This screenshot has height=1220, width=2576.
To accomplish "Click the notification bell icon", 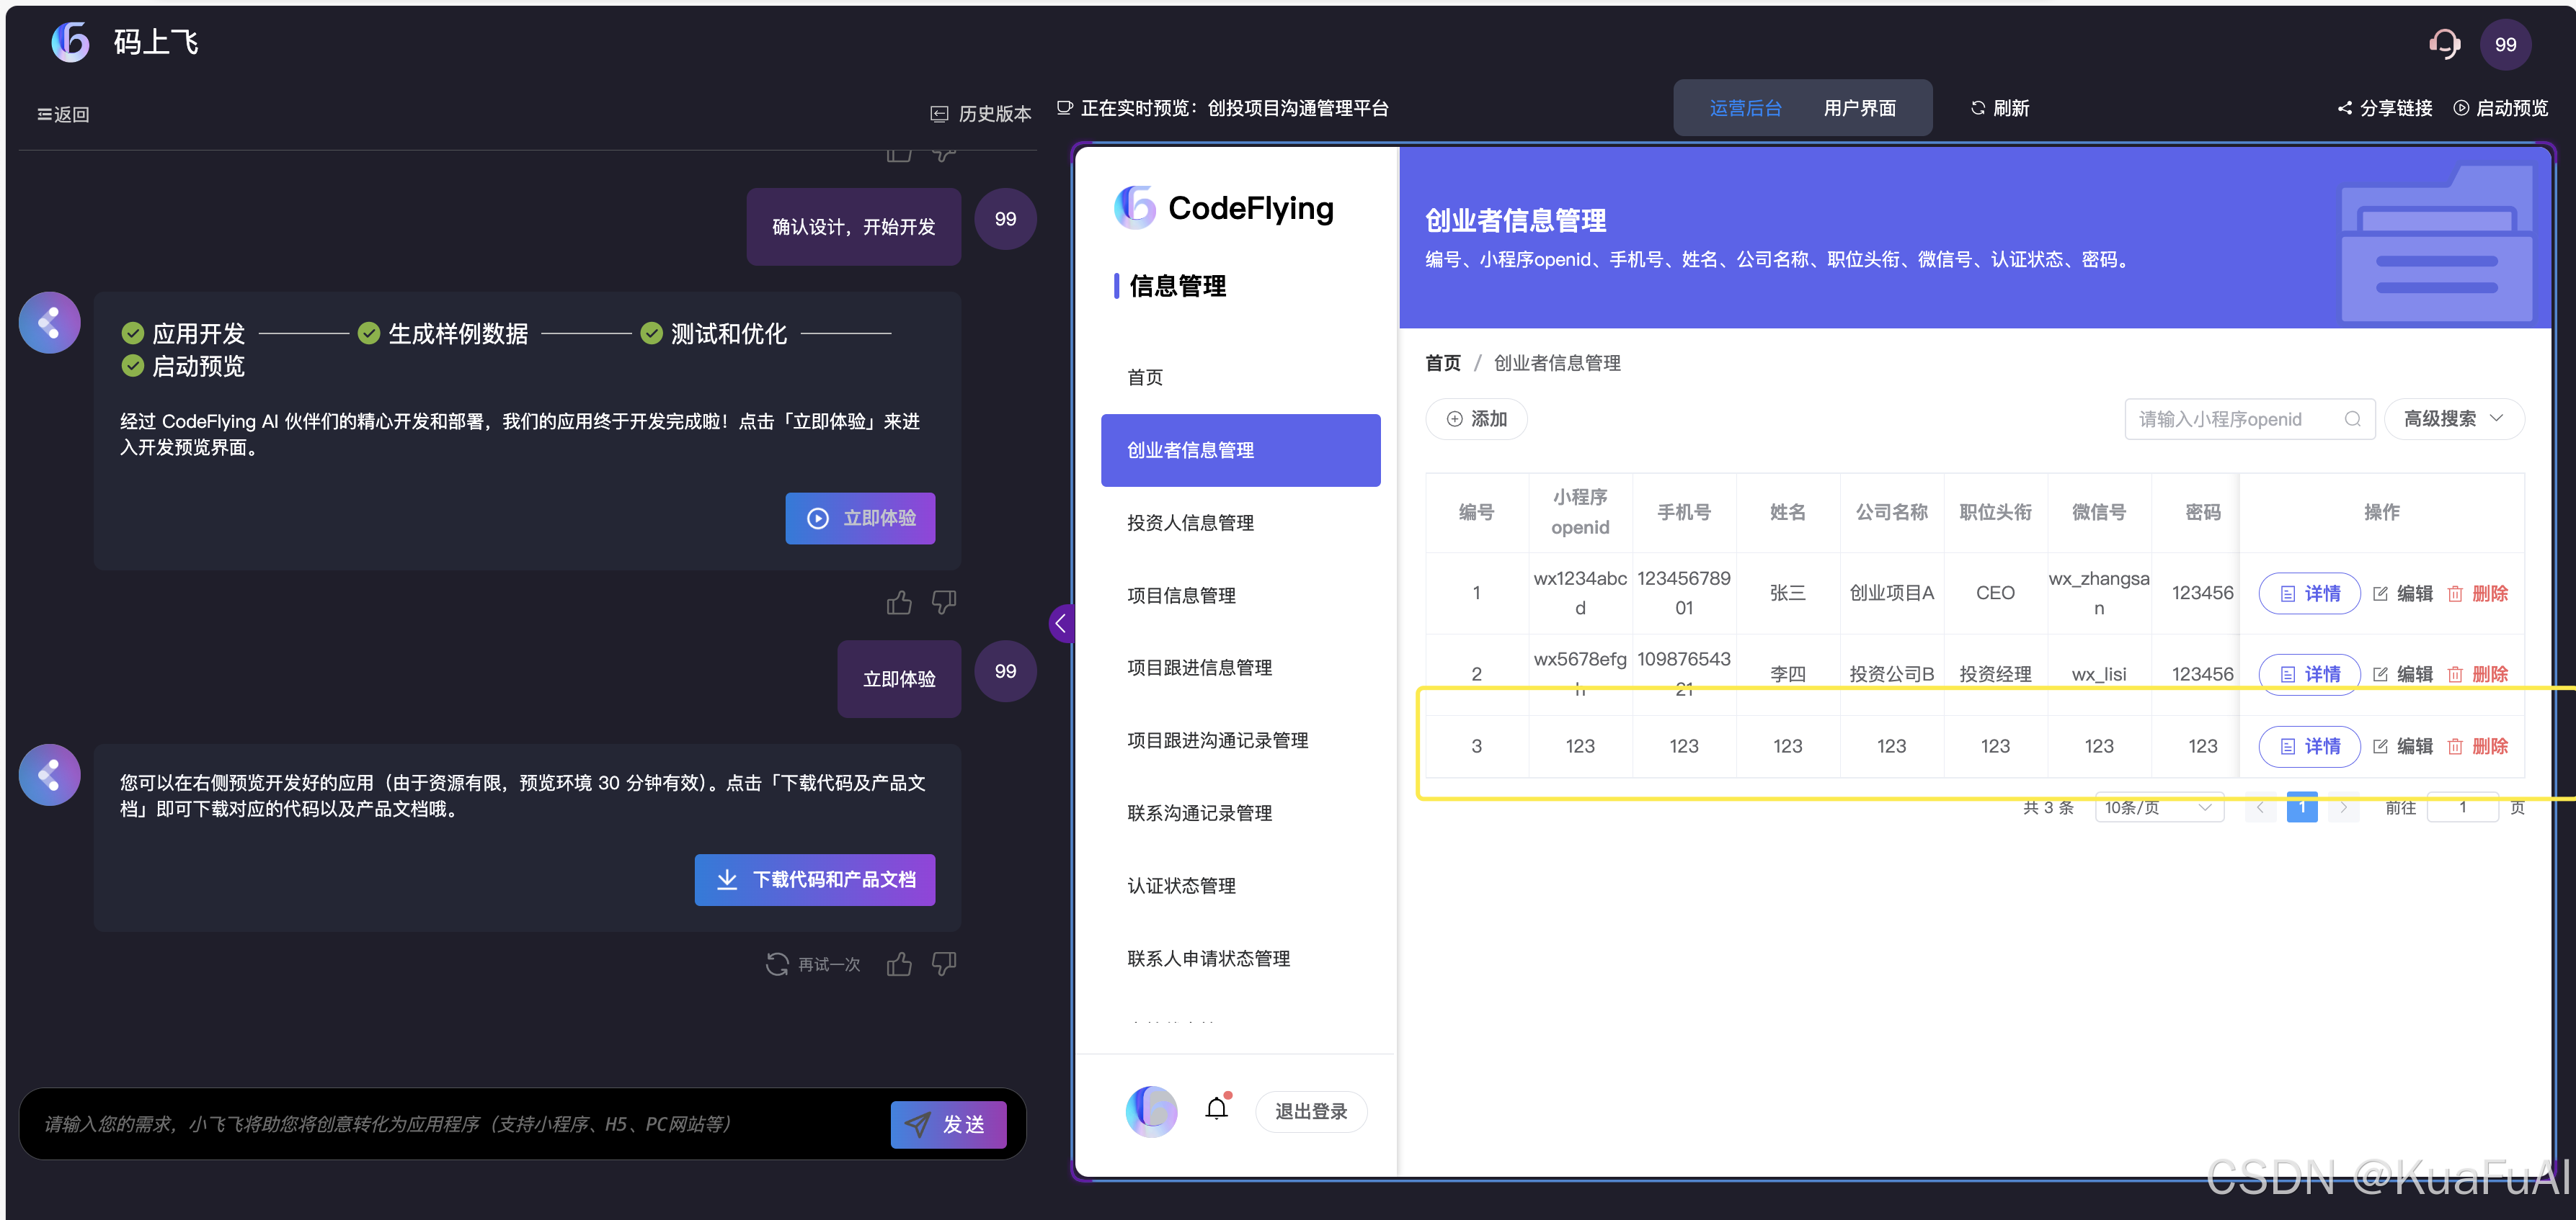I will point(1216,1108).
